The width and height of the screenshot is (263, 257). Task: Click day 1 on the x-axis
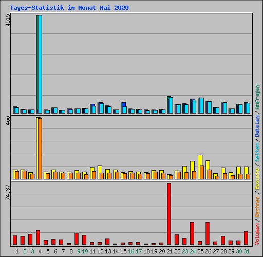click(x=17, y=251)
